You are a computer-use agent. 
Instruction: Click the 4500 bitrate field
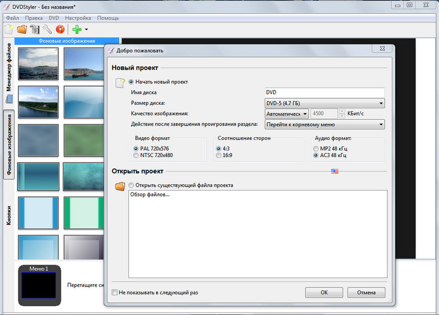tap(324, 114)
